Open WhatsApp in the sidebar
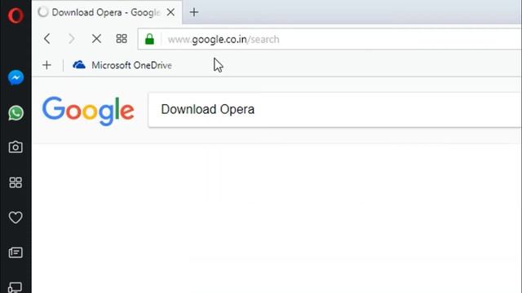This screenshot has width=522, height=293. 15,113
